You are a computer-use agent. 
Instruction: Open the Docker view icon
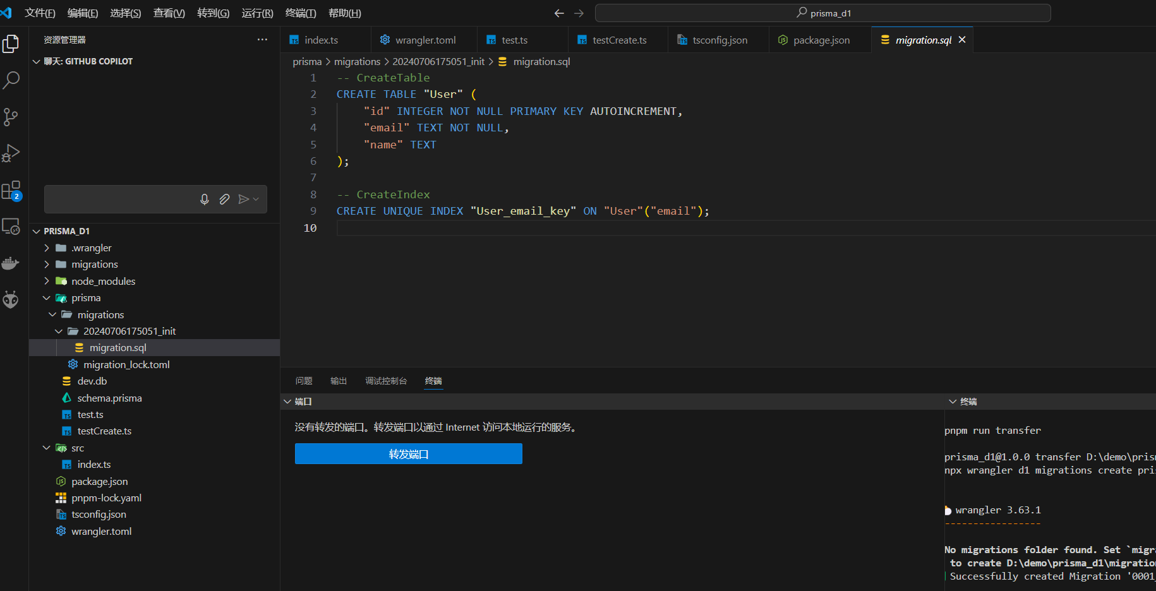[11, 263]
